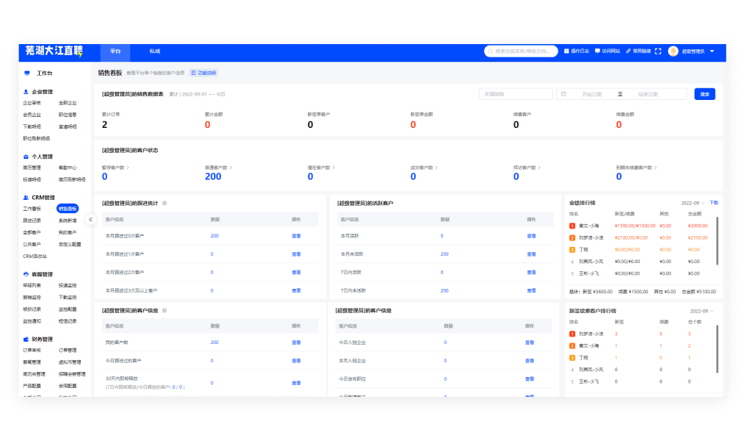
Task: Click the 业绩排行榜 vertical scrollbar
Action: (717, 239)
